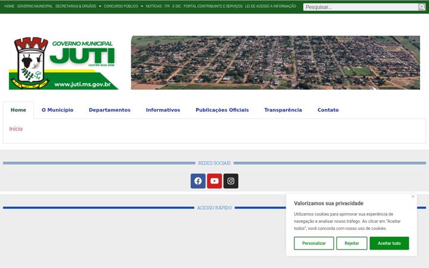
Task: Switch to Informativos tab
Action: point(163,110)
